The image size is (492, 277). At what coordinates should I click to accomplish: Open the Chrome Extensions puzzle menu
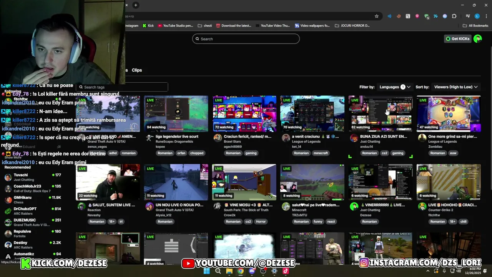tap(454, 16)
